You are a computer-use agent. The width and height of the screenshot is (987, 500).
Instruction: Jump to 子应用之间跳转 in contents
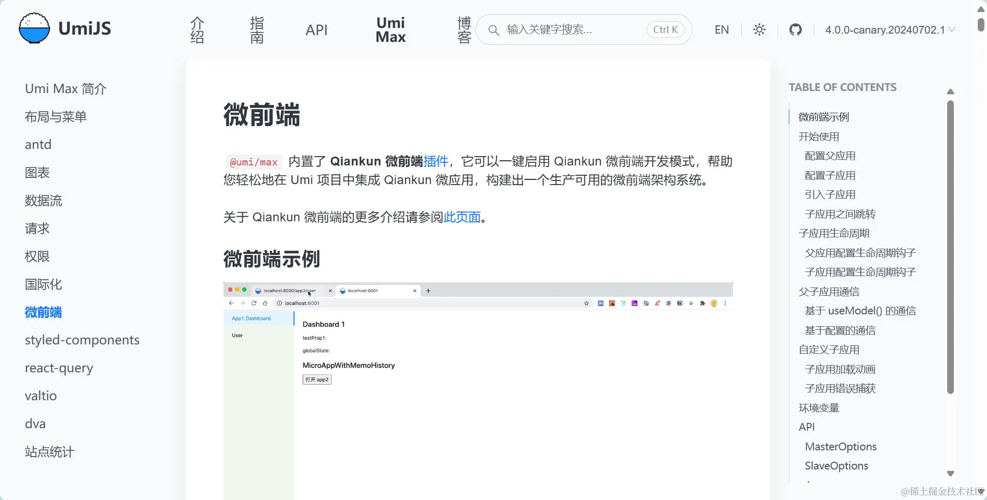[x=840, y=214]
